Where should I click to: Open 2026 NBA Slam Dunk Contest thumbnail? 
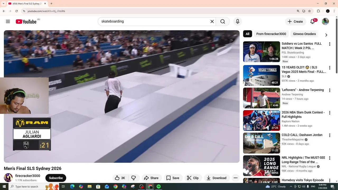click(261, 120)
